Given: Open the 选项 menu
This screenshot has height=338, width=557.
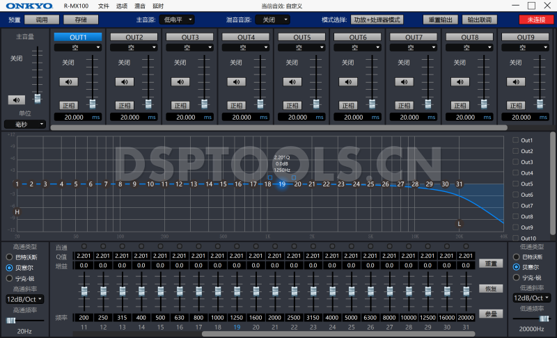Looking at the screenshot, I should click(x=121, y=6).
